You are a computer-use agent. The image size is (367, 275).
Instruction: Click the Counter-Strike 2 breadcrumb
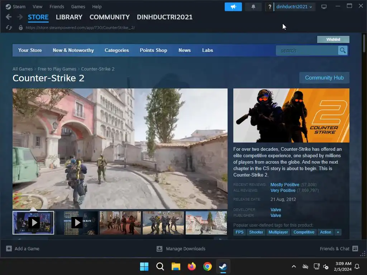[x=98, y=69]
